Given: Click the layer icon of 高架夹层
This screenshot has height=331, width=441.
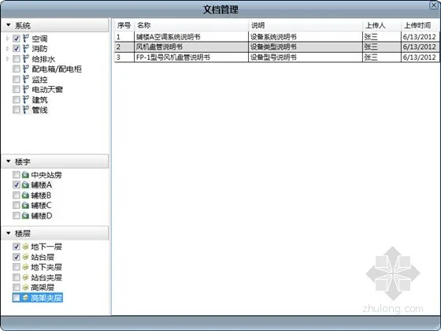Looking at the screenshot, I should [x=25, y=298].
